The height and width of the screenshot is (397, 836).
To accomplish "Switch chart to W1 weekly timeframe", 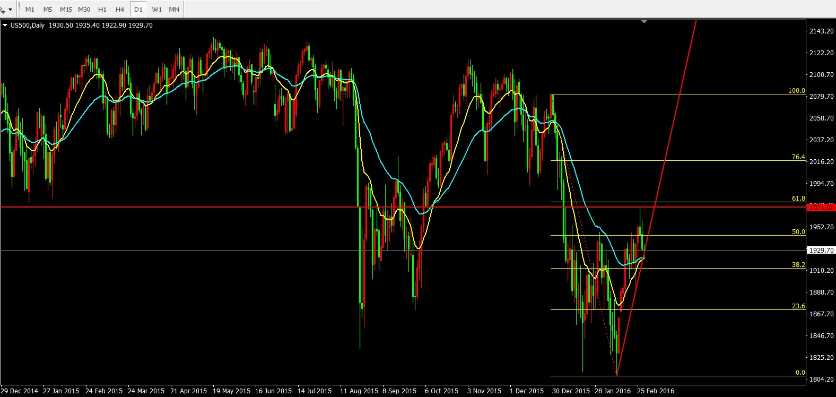I will [x=156, y=9].
